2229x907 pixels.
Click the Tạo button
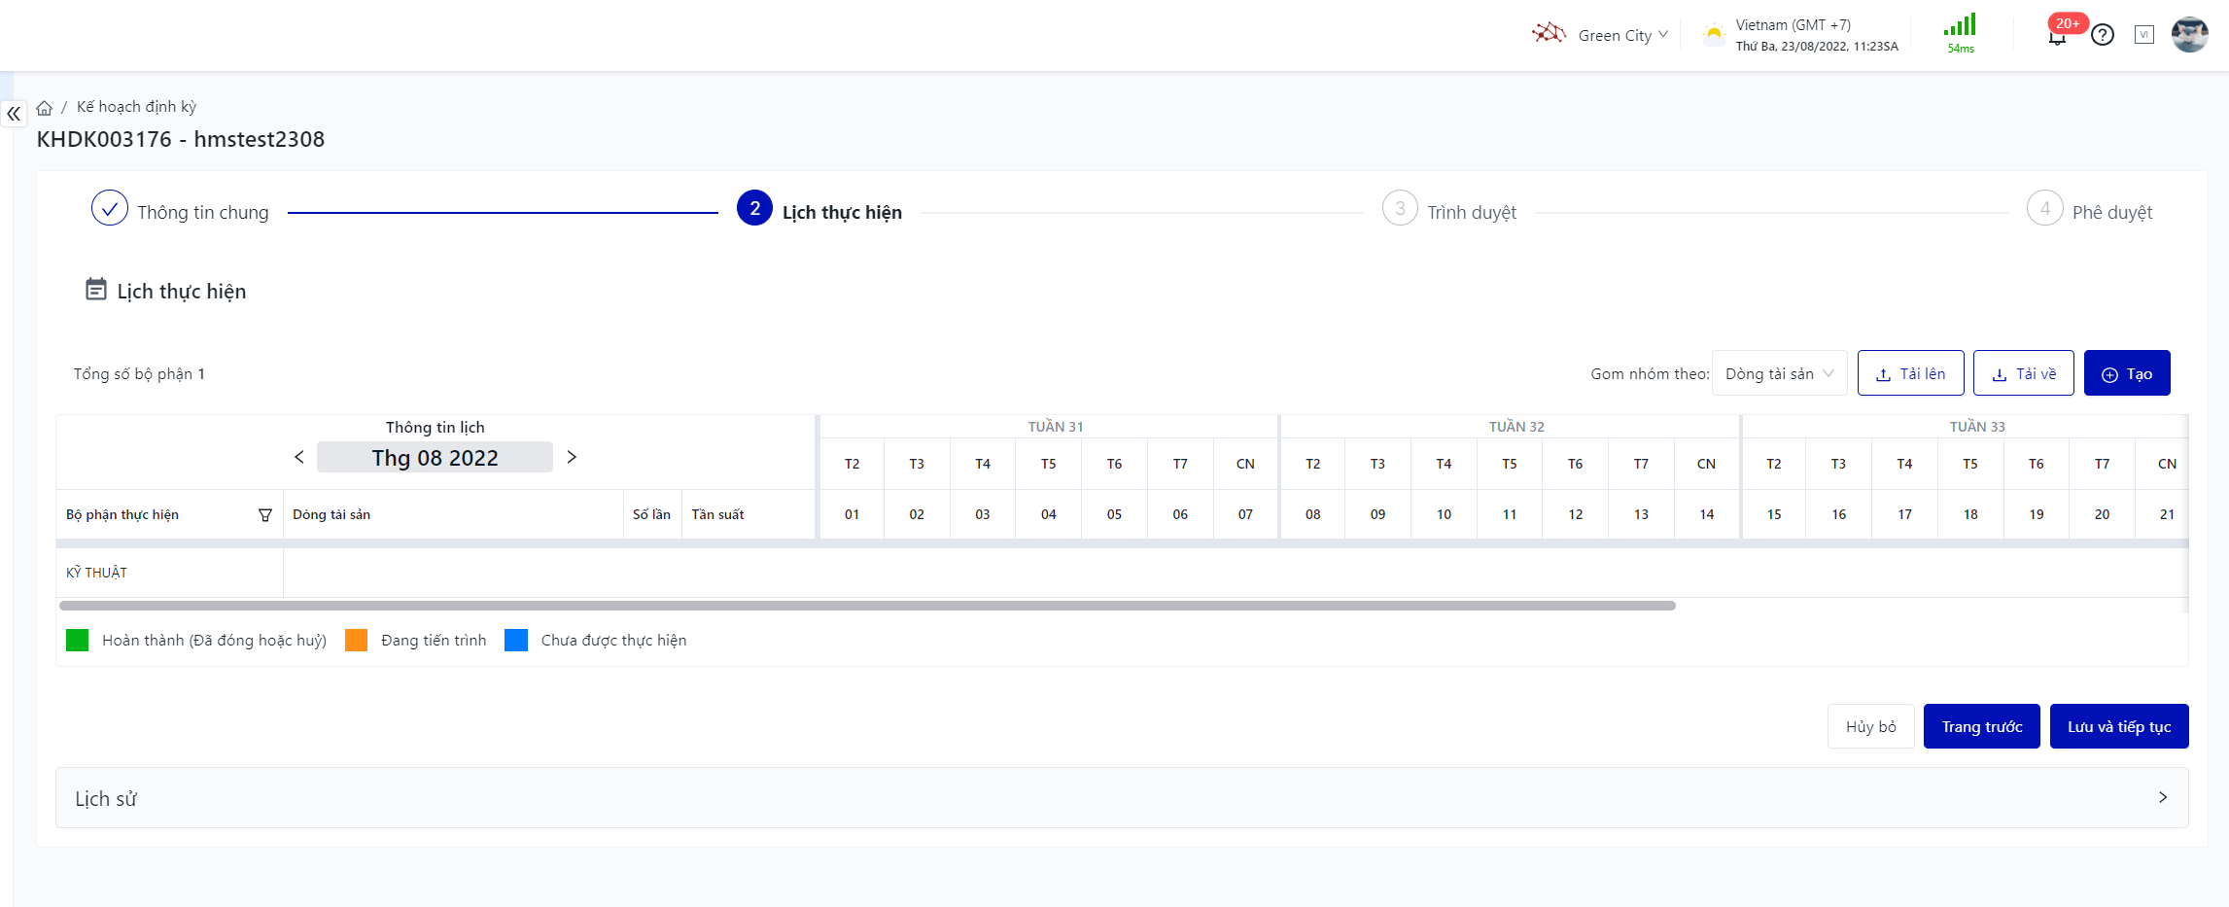click(x=2126, y=373)
